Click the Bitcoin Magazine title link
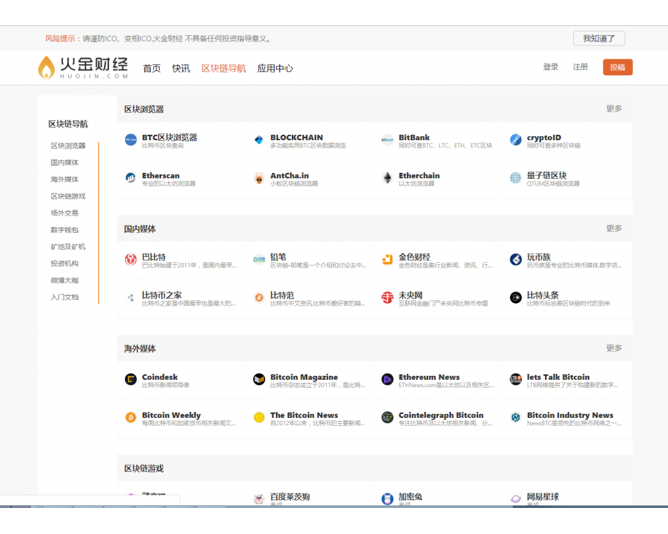 pos(304,377)
